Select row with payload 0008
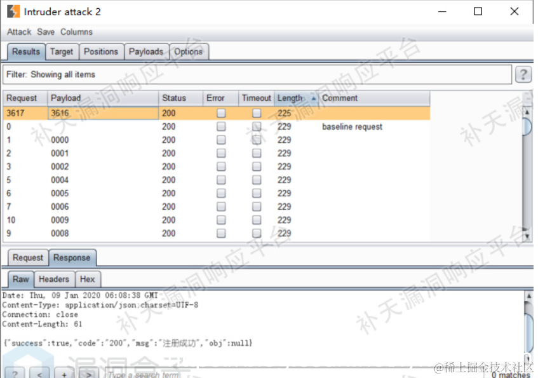 [x=216, y=233]
